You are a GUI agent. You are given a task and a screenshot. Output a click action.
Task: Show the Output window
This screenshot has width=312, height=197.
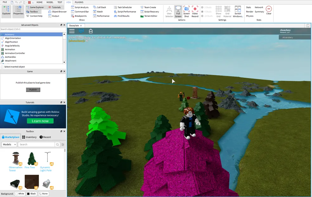(54, 16)
